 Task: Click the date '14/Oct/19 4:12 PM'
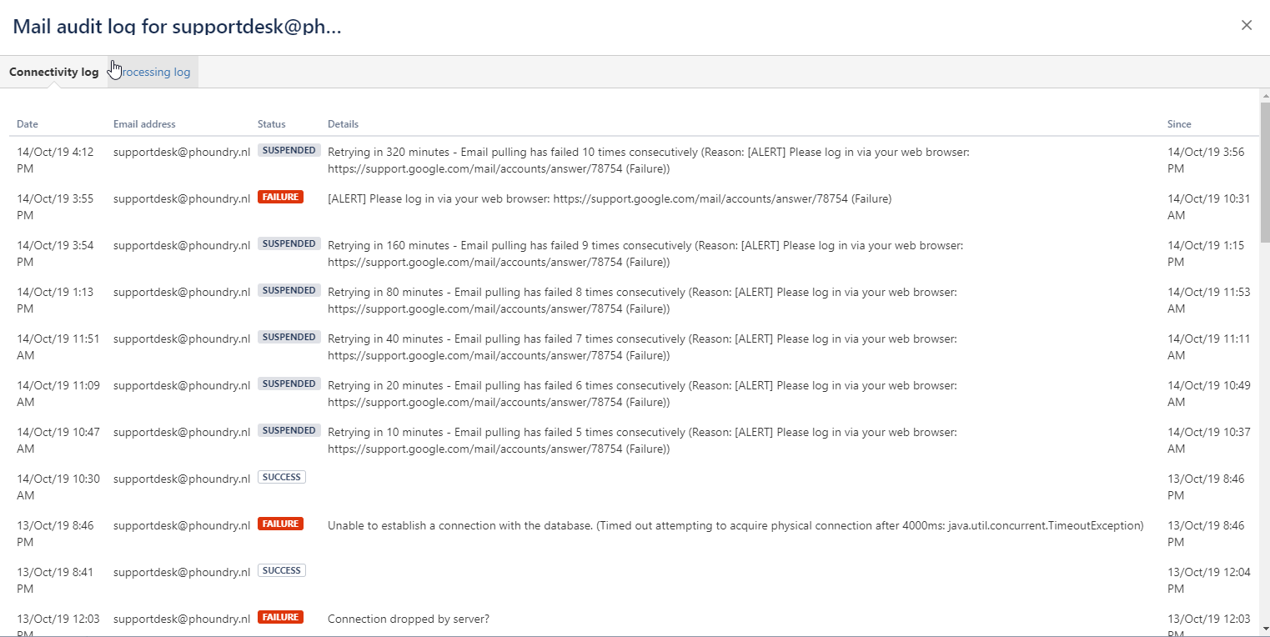pos(55,161)
